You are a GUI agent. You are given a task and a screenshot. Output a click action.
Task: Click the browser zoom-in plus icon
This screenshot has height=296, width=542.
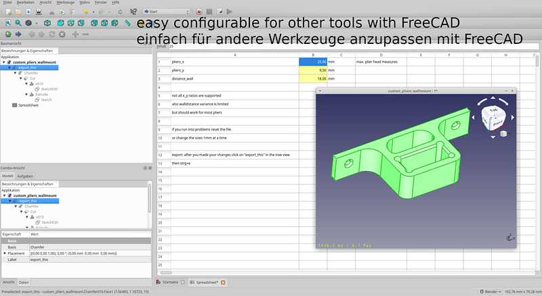[x=75, y=34]
